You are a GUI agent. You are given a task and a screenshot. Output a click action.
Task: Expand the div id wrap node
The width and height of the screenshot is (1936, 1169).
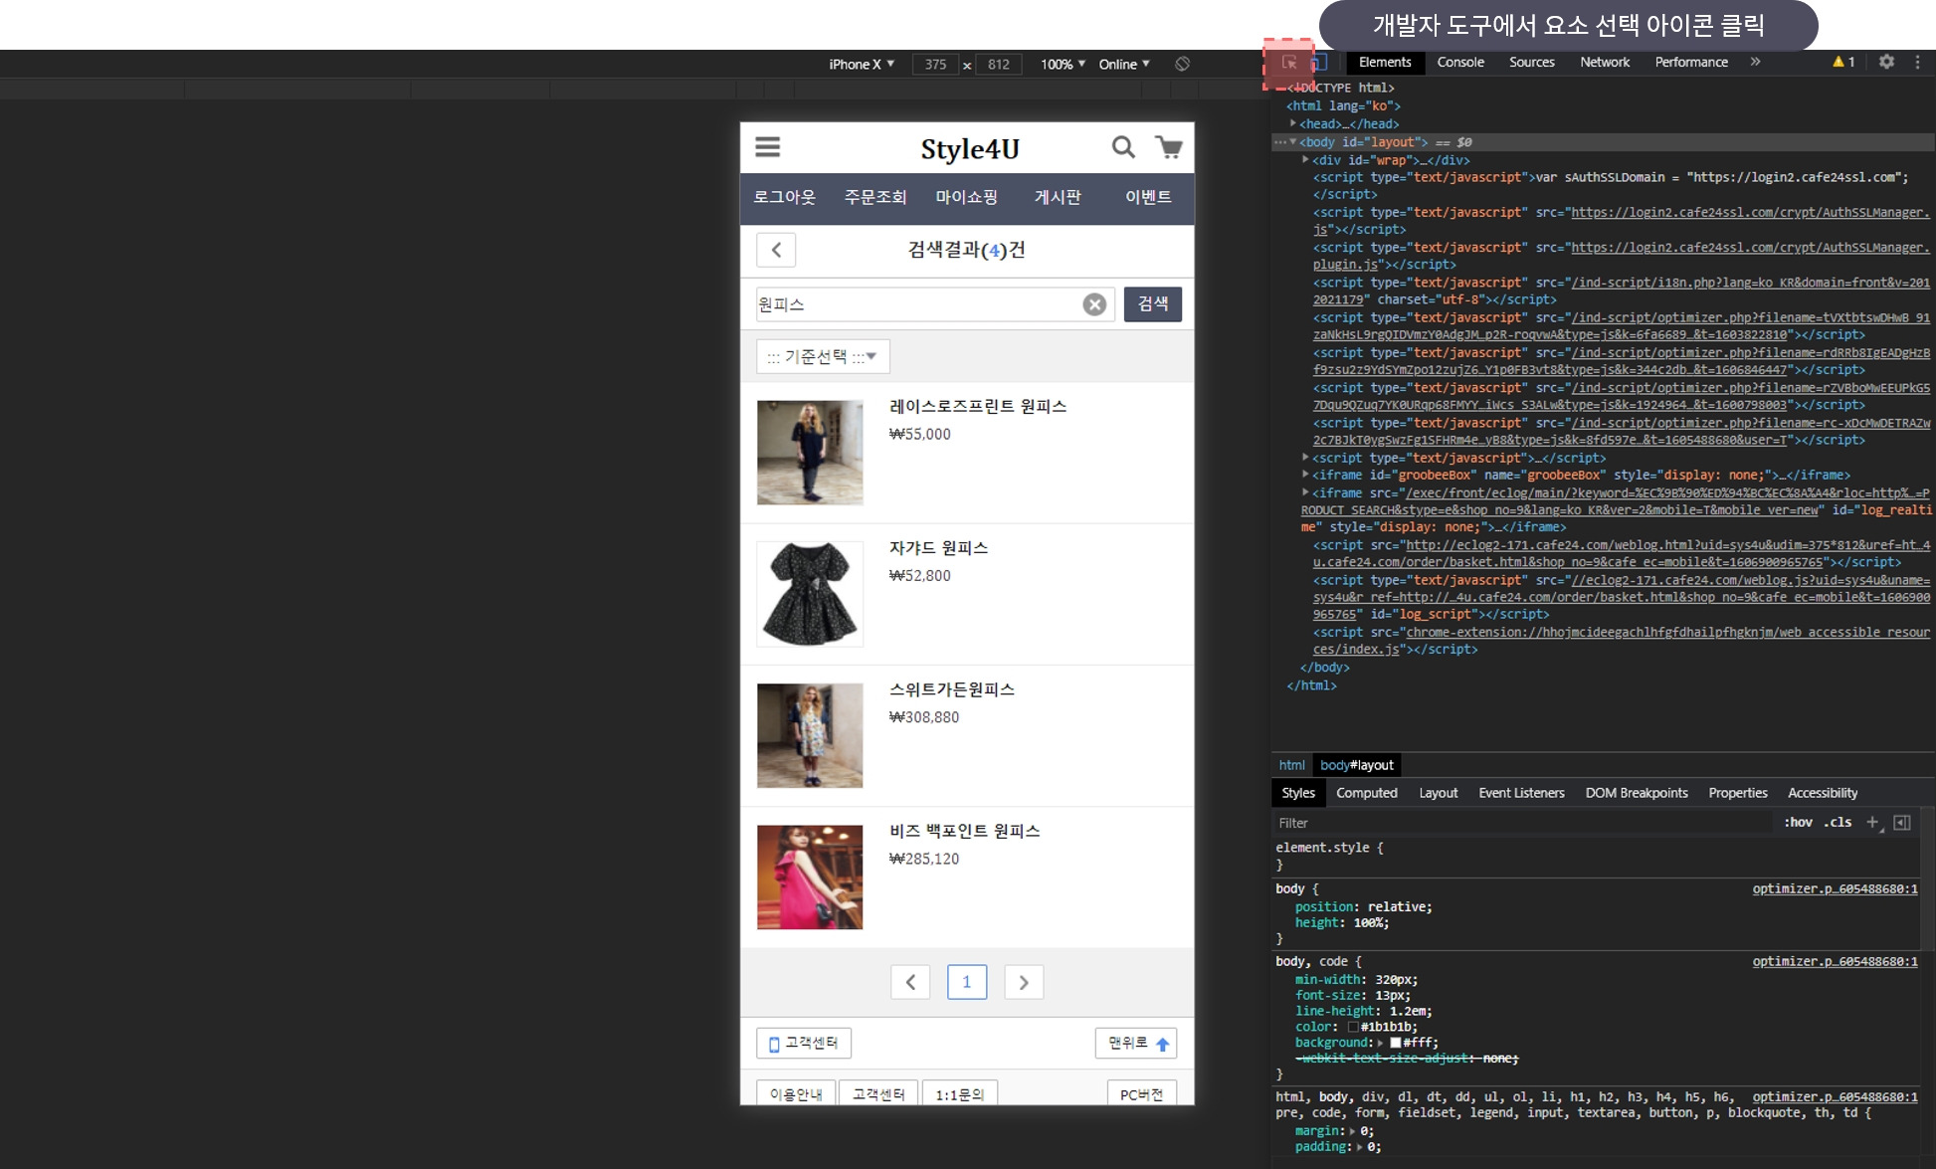click(x=1305, y=159)
